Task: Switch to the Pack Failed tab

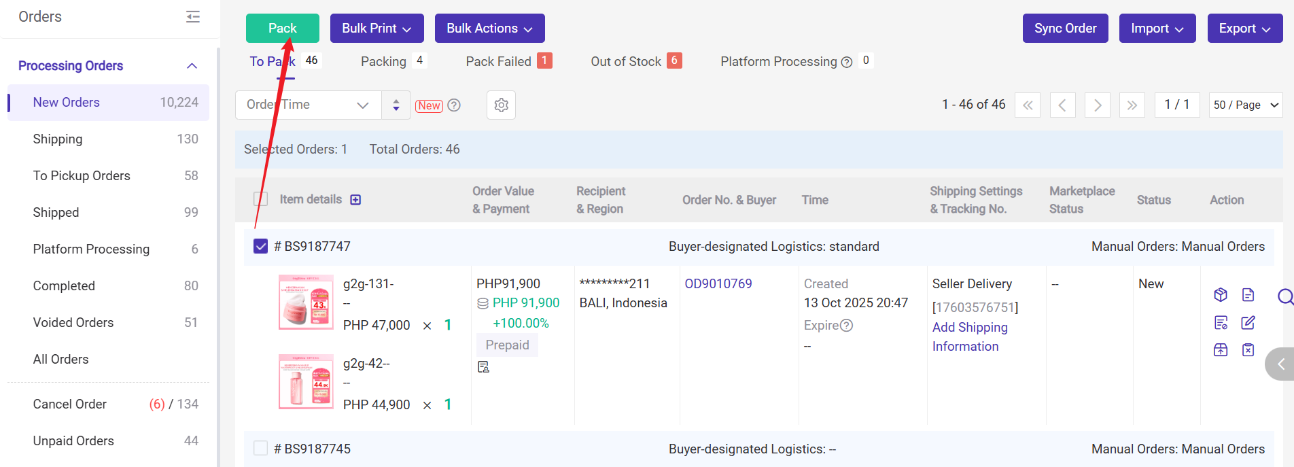Action: [x=499, y=62]
